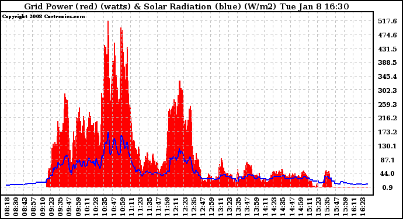Click the 11:23 time label
The image size is (403, 219).
(x=140, y=207)
